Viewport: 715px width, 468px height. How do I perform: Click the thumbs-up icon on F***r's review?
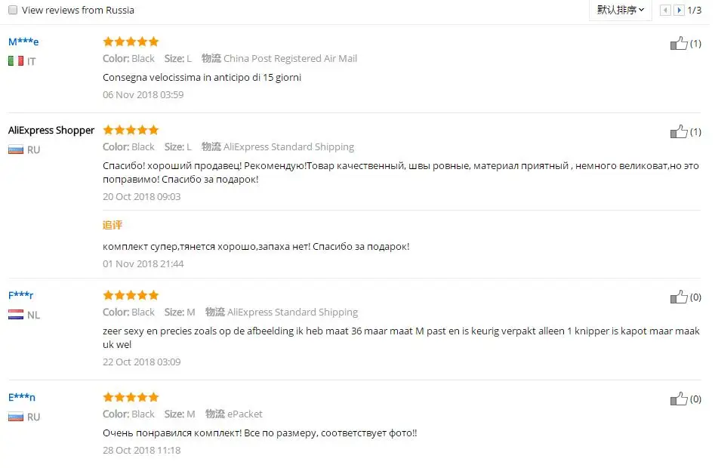tap(678, 297)
